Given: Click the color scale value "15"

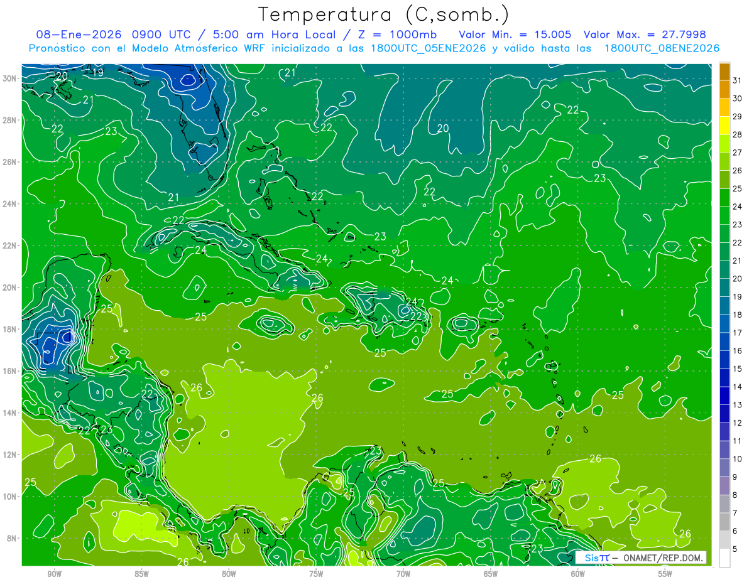Looking at the screenshot, I should pyautogui.click(x=738, y=369).
